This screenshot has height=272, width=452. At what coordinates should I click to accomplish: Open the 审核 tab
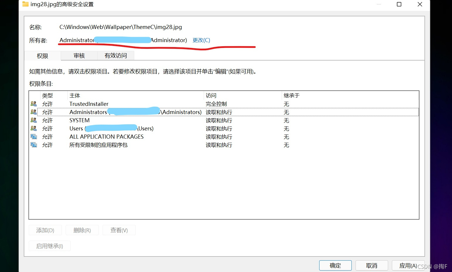click(x=79, y=56)
